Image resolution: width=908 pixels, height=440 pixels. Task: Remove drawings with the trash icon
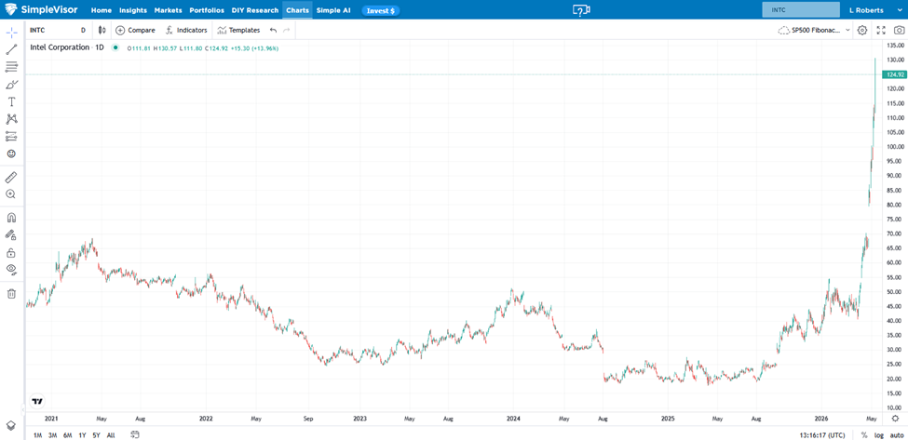pos(11,294)
